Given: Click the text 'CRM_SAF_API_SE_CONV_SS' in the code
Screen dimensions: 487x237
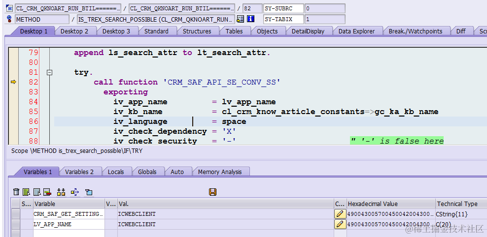Looking at the screenshot, I should [222, 82].
